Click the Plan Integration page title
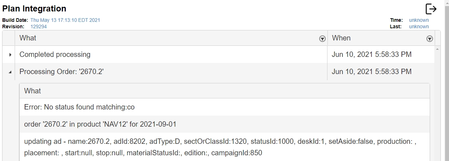 [34, 9]
